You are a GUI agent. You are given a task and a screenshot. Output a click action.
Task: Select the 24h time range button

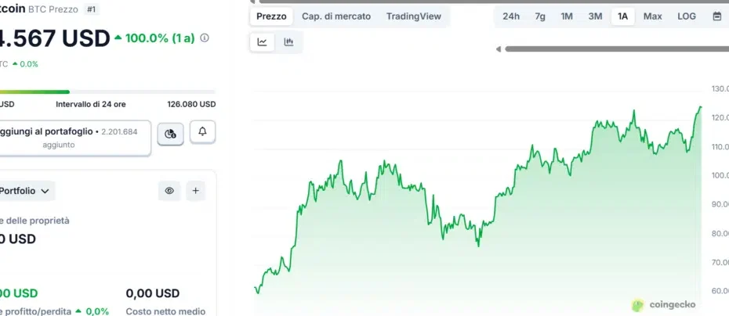(x=511, y=16)
